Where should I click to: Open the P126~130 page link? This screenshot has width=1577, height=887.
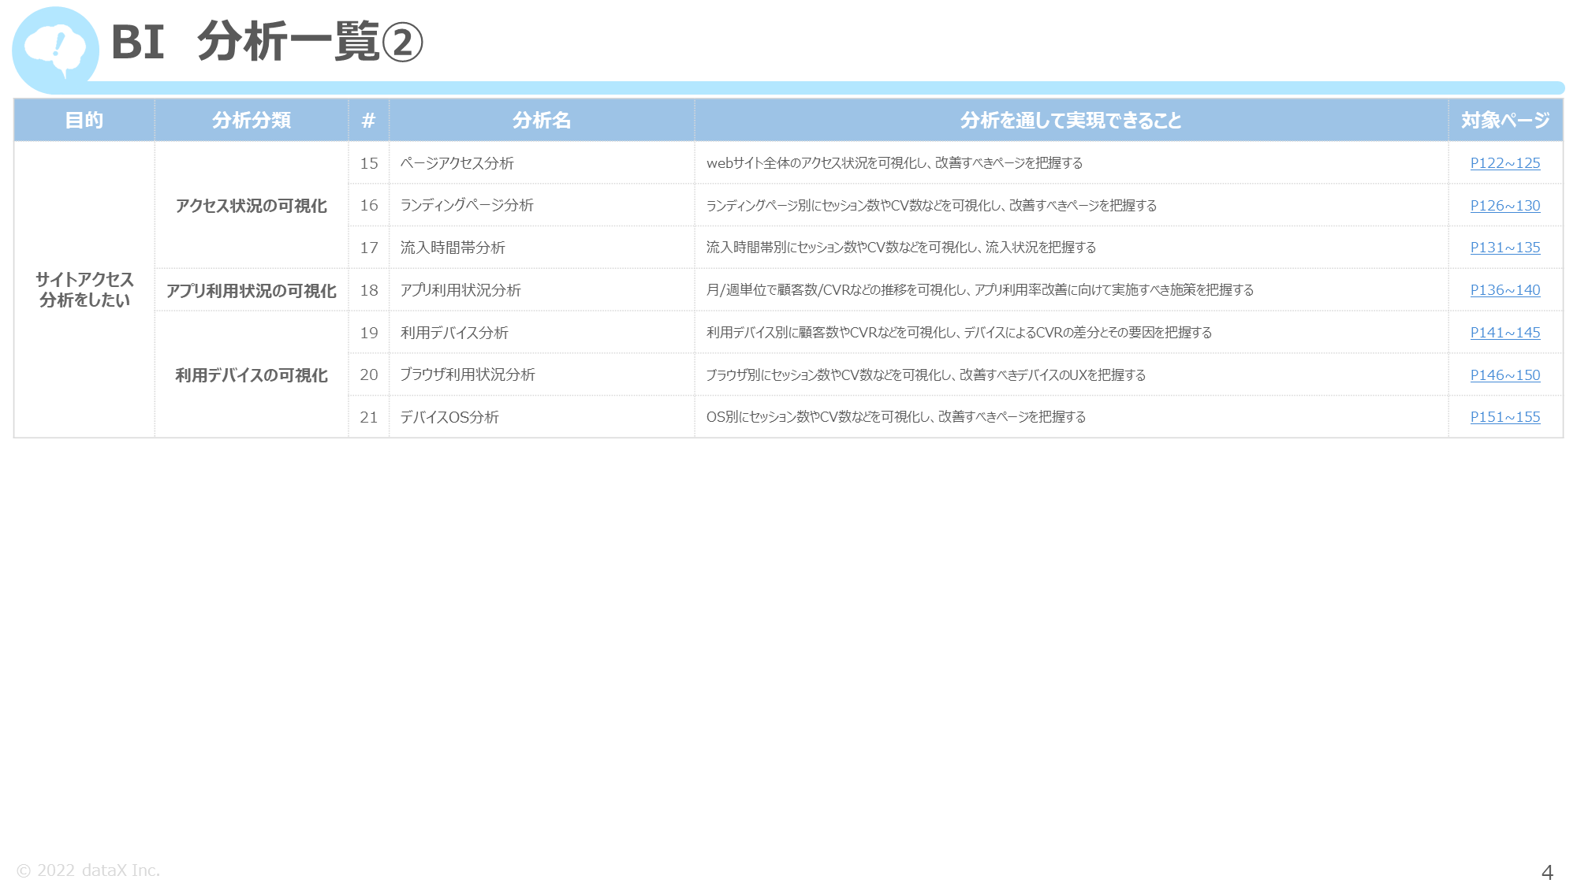pyautogui.click(x=1504, y=206)
